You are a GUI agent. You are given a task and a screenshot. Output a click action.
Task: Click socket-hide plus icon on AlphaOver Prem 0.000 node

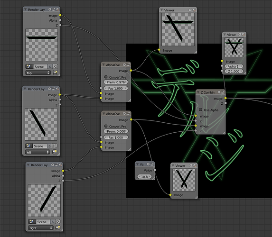(124, 113)
